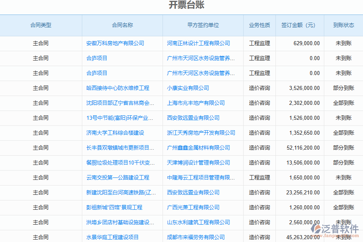Open the 上海市兆丰地产有限公司 client link
This screenshot has height=242, width=363.
pos(195,103)
